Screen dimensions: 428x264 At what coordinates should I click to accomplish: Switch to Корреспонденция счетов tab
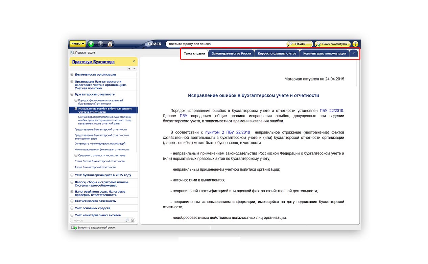pyautogui.click(x=277, y=53)
